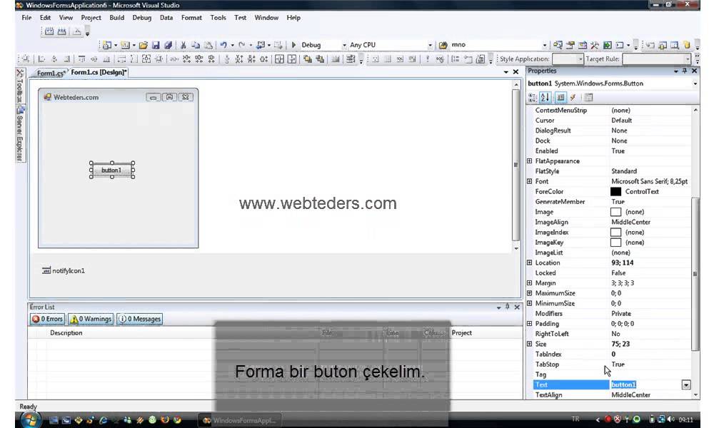Open the collapsed Toolbox side panel
The image size is (714, 428).
tap(19, 86)
